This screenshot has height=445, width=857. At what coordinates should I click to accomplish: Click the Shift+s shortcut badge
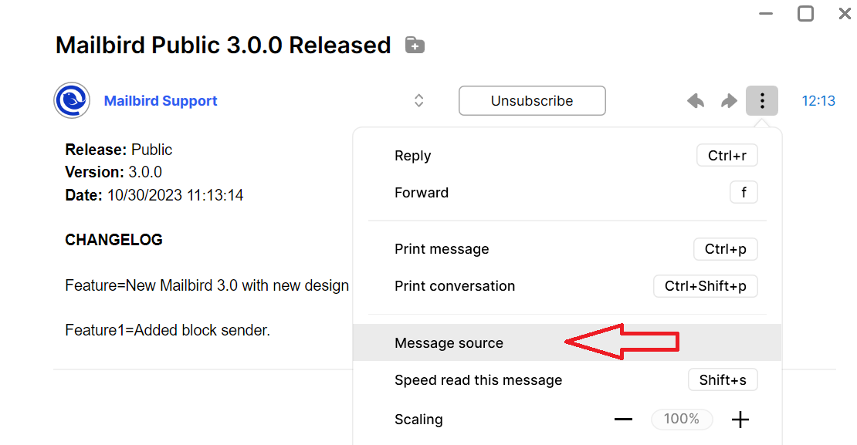pyautogui.click(x=723, y=380)
